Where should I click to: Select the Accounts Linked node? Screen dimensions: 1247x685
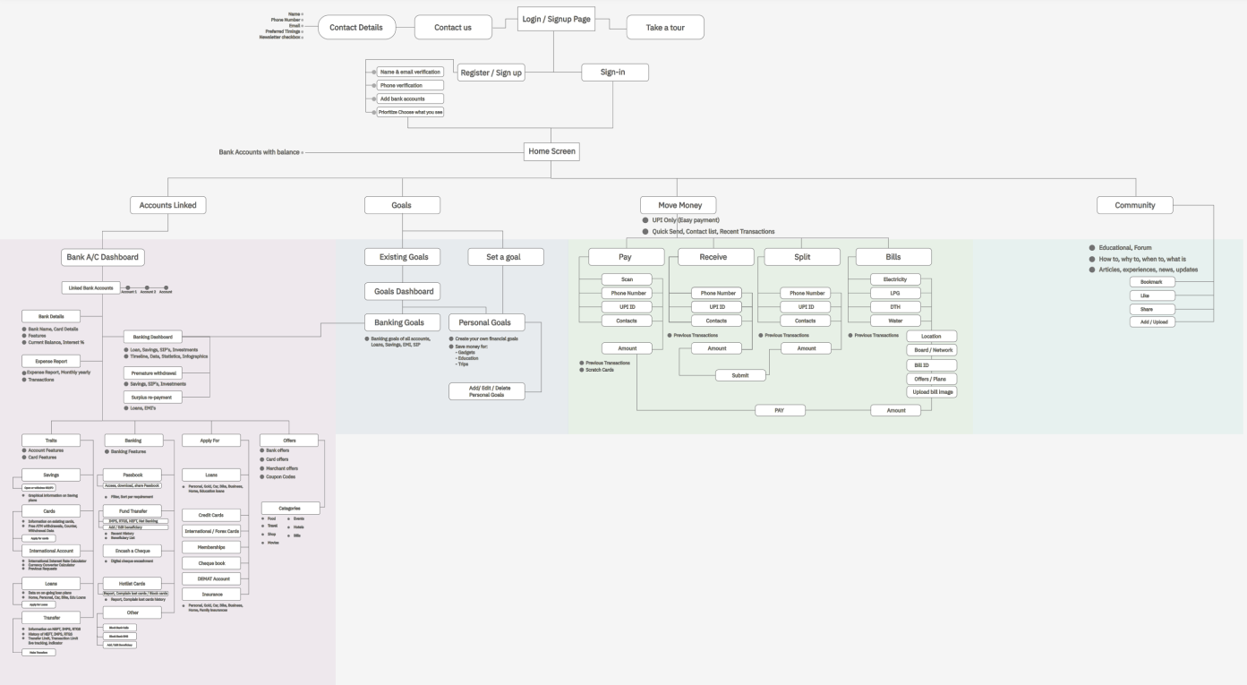pos(167,204)
